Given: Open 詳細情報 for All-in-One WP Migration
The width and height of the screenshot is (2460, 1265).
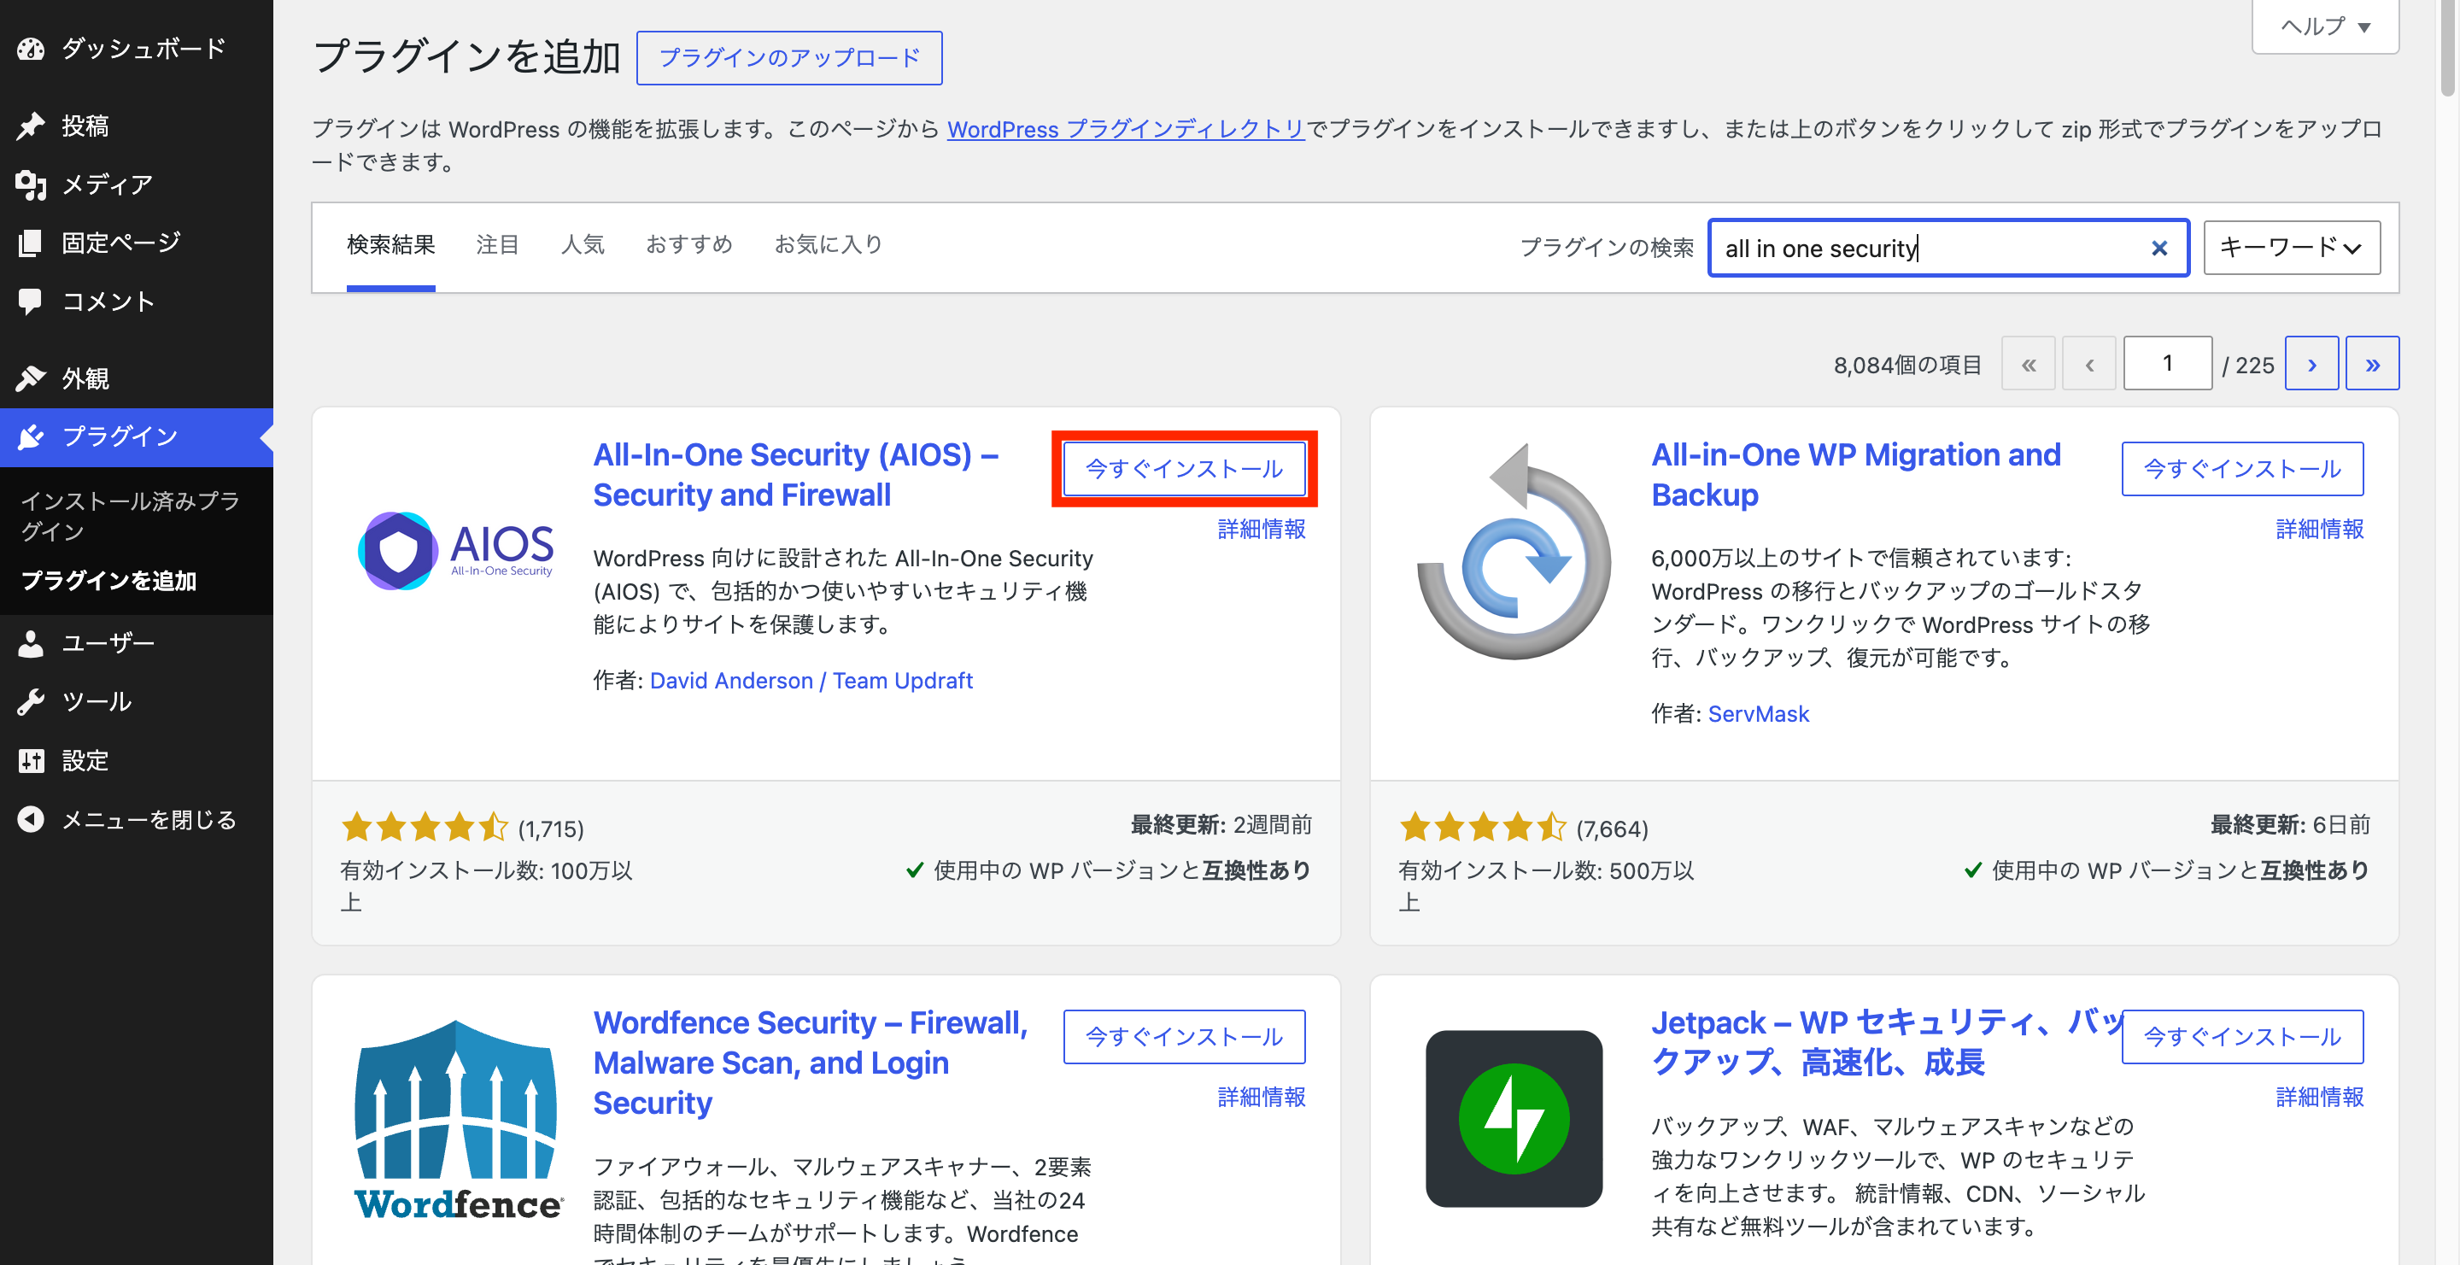Looking at the screenshot, I should [2320, 529].
